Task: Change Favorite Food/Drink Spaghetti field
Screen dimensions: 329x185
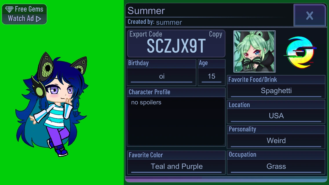Action: coord(276,91)
